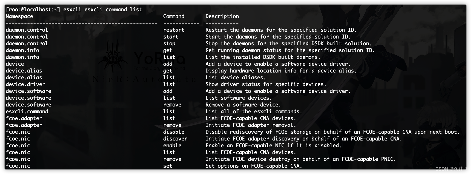Image resolution: width=471 pixels, height=174 pixels.
Task: Click 'List all of the esxcli commands' text
Action: coord(254,112)
